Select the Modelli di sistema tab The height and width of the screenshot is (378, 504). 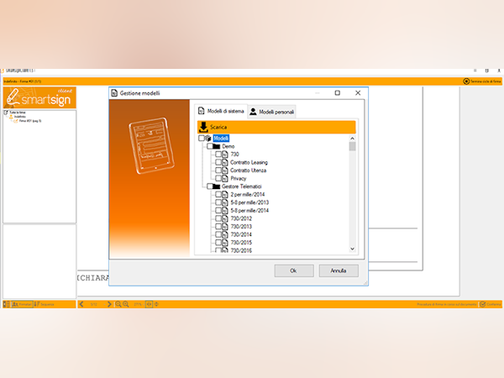221,111
